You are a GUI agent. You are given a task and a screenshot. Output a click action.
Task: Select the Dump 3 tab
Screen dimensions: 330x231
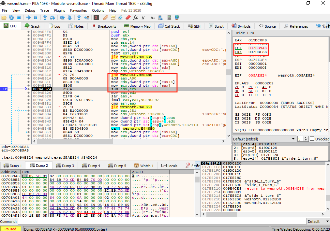(65, 166)
